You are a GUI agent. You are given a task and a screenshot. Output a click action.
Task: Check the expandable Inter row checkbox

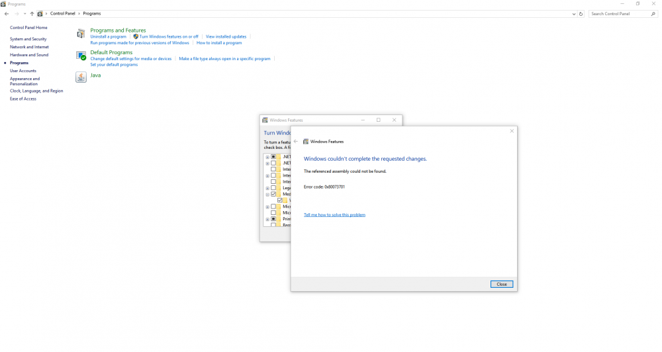pyautogui.click(x=273, y=175)
